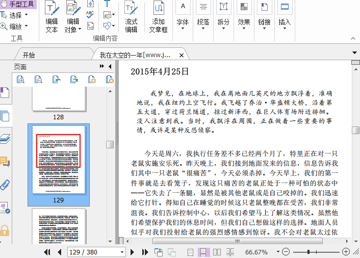The height and width of the screenshot is (258, 360).
Task: Open the digital signatures sidebar panel
Action: (x=5, y=208)
